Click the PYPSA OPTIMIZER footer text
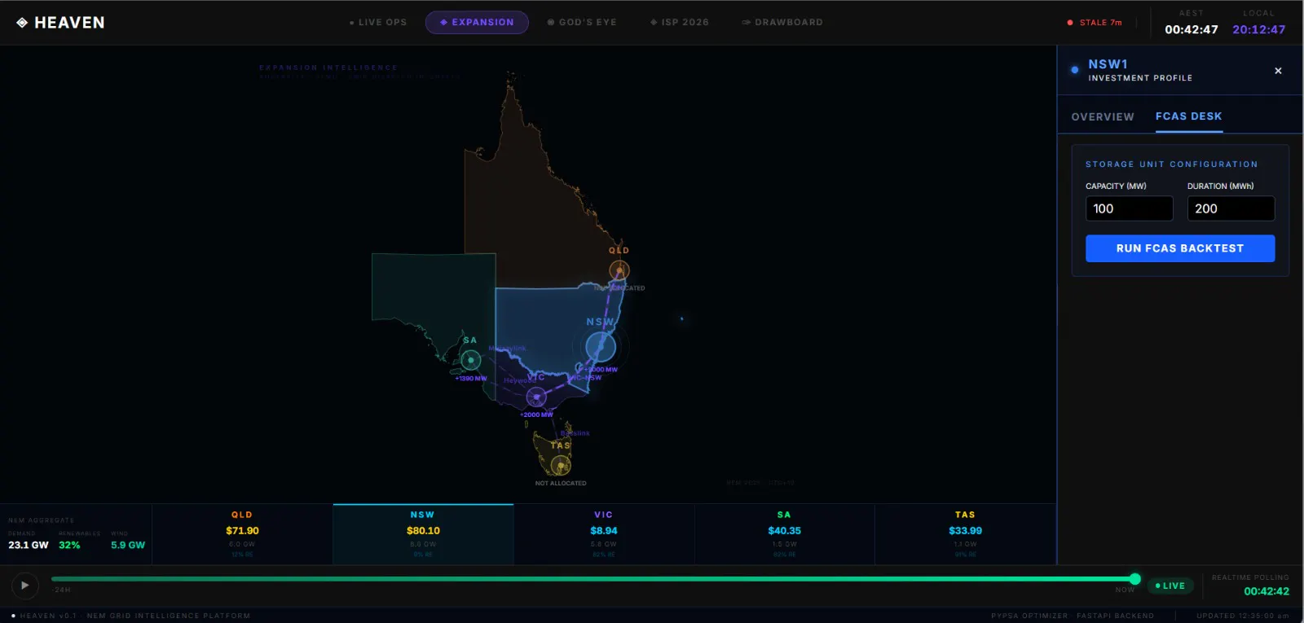The width and height of the screenshot is (1304, 623). (x=1029, y=616)
